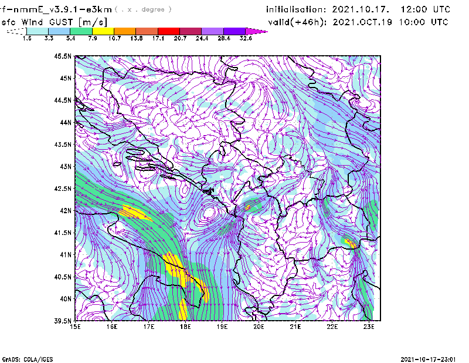Image resolution: width=469 pixels, height=363 pixels.
Task: Click the green 5.4–7.9 legend swatch
Action: [81, 31]
